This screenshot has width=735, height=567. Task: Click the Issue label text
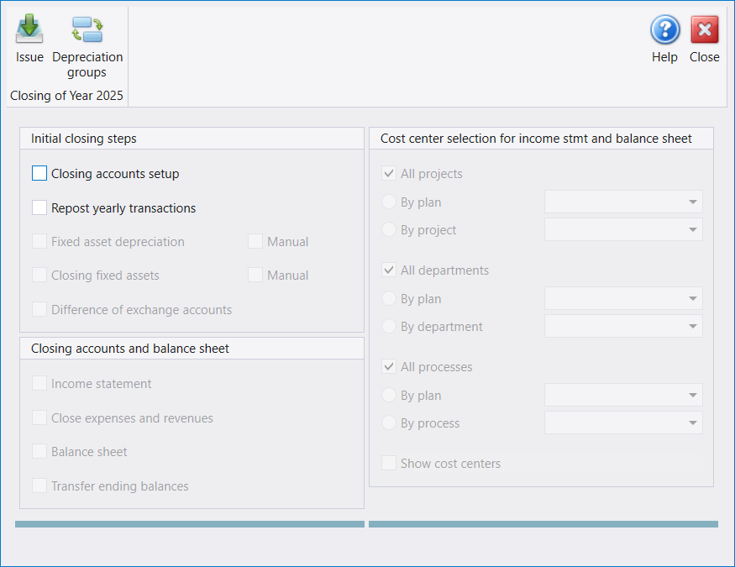pyautogui.click(x=29, y=57)
